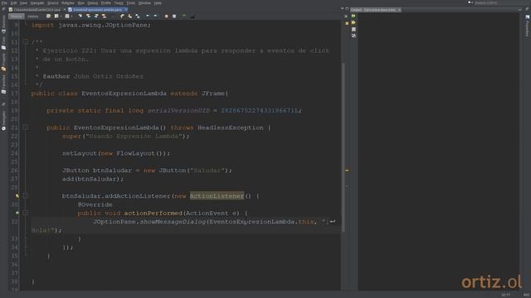Click the lightbulb hint icon at line 29
Viewport: 531px width, 298px height.
(x=17, y=195)
